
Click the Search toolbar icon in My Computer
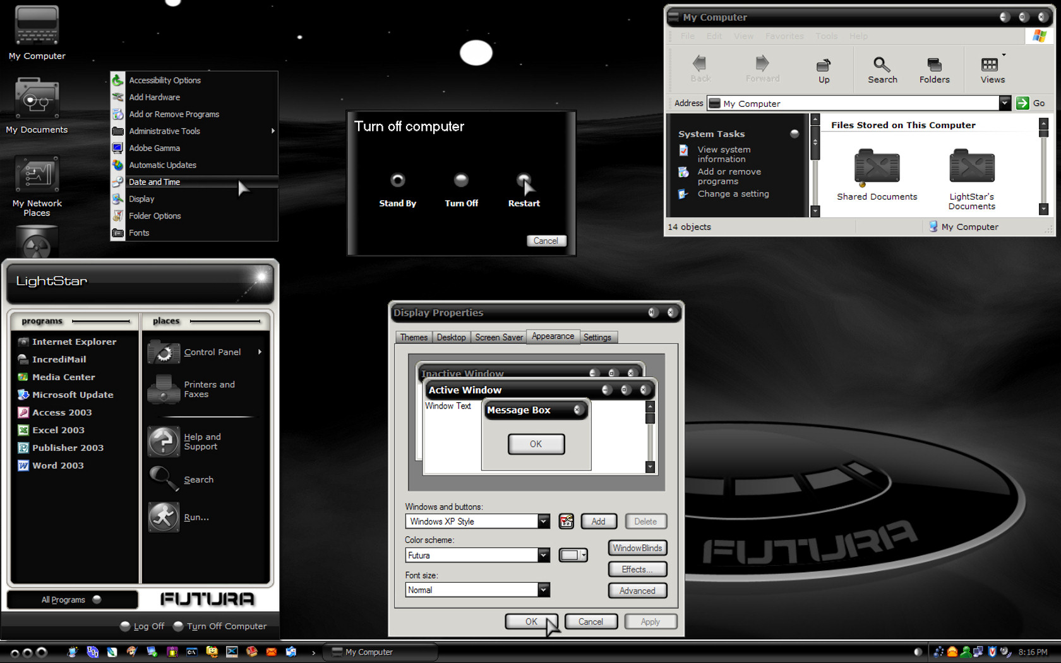pyautogui.click(x=882, y=70)
